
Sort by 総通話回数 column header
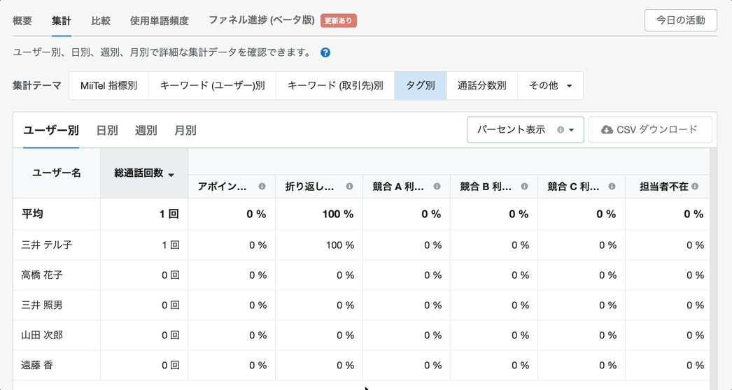tap(144, 173)
